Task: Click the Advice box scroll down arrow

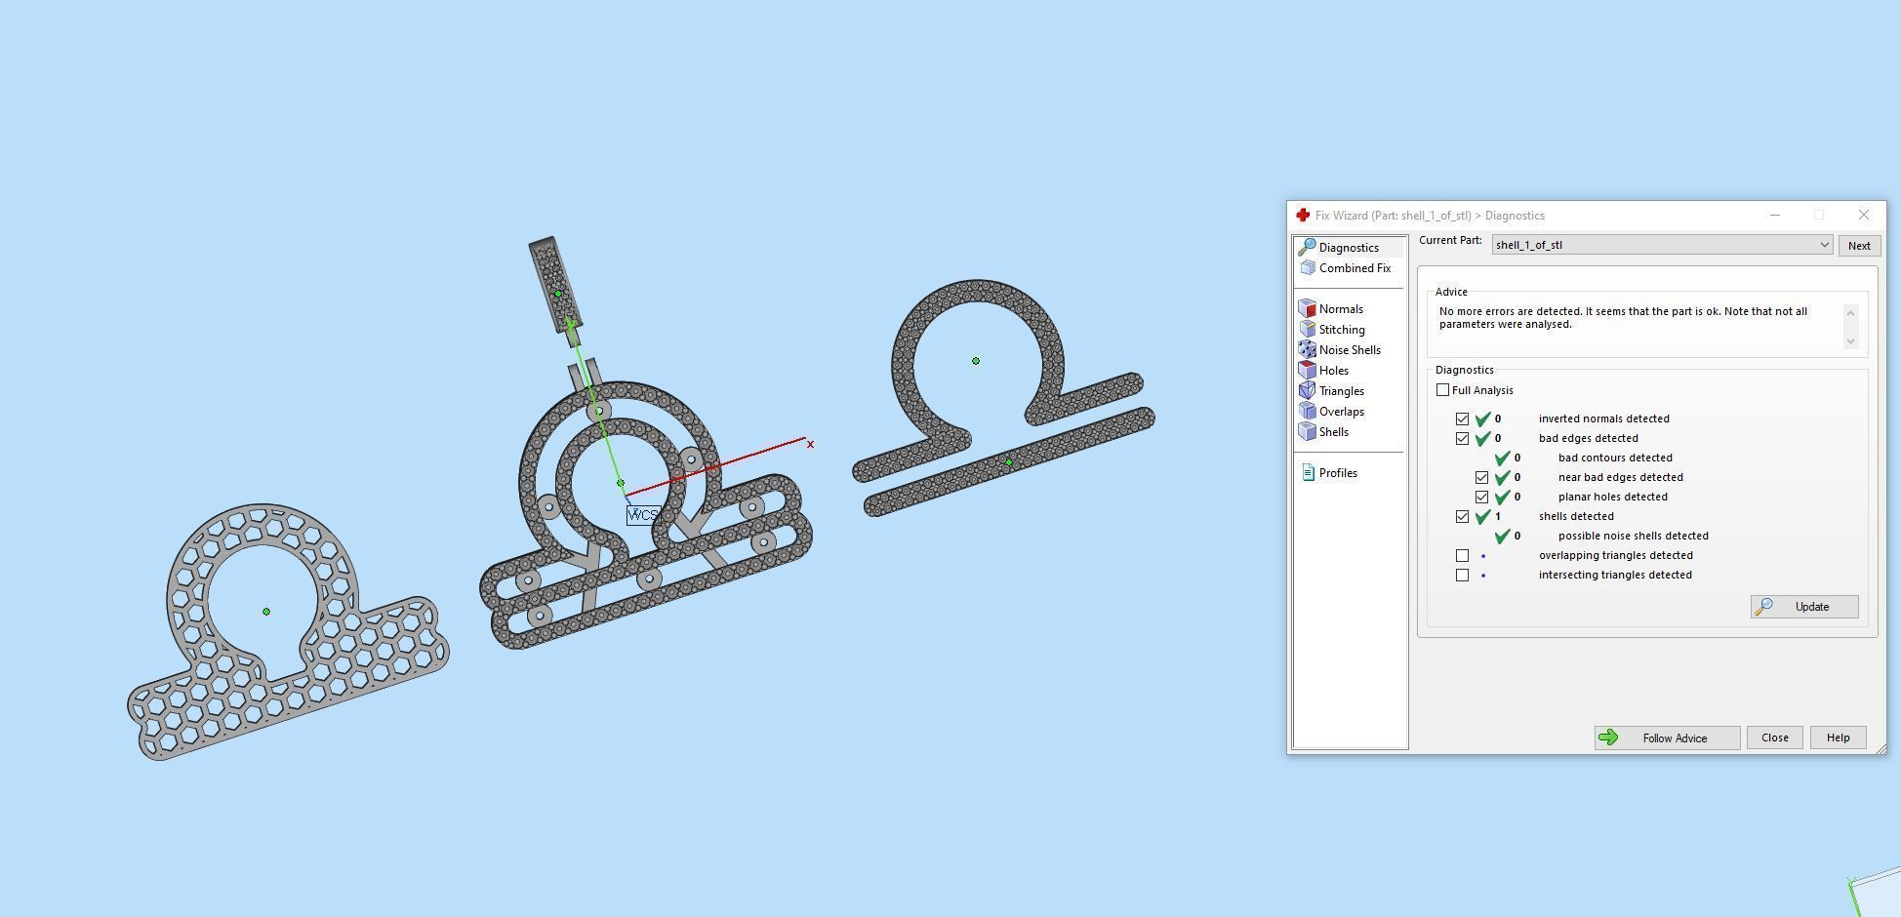Action: [1850, 340]
